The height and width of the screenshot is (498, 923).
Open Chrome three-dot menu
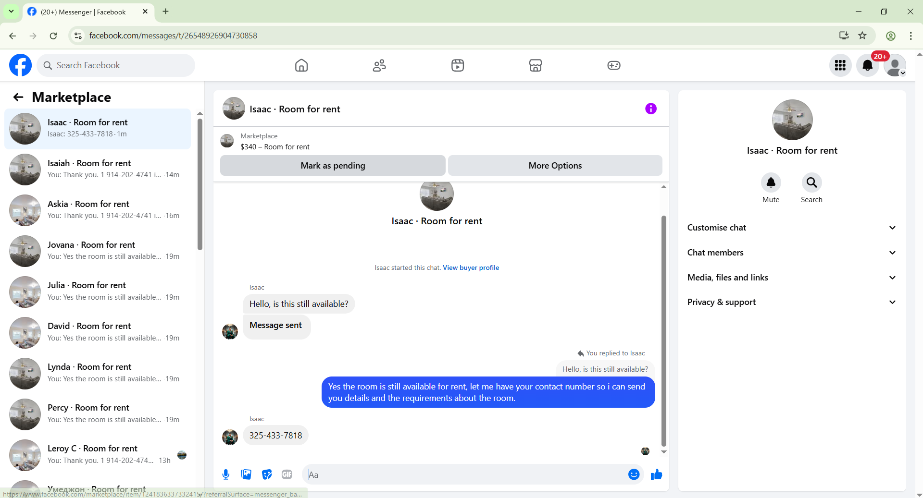(911, 36)
